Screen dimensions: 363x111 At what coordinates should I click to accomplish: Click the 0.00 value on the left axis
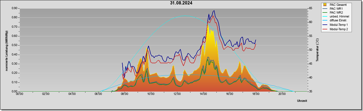tap(15, 92)
